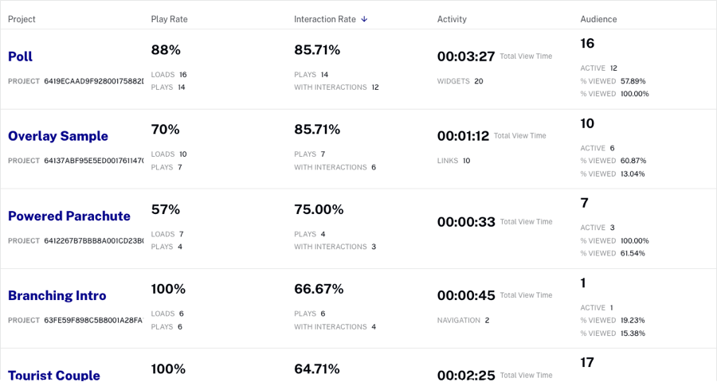Click Poll's 88% play rate value
This screenshot has width=717, height=382.
tap(165, 50)
